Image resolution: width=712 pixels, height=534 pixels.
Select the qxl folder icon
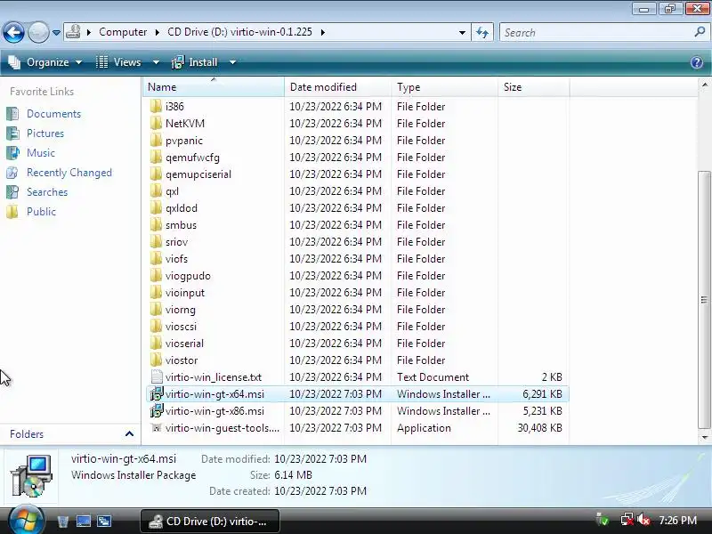point(156,191)
